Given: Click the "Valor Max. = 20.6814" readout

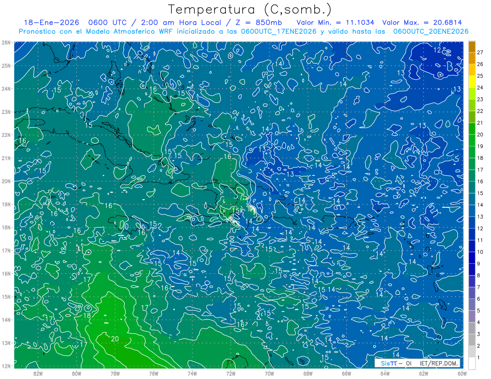Looking at the screenshot, I should point(422,23).
